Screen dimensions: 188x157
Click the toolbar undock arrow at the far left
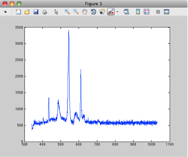[5, 12]
